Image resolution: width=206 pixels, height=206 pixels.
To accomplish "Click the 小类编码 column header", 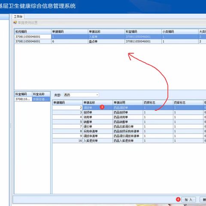I will (180, 32).
